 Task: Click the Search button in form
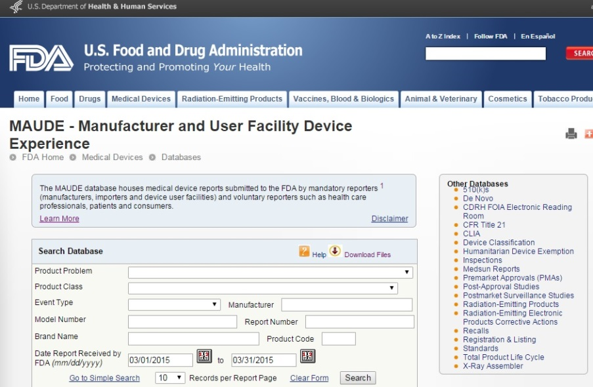[x=358, y=378]
